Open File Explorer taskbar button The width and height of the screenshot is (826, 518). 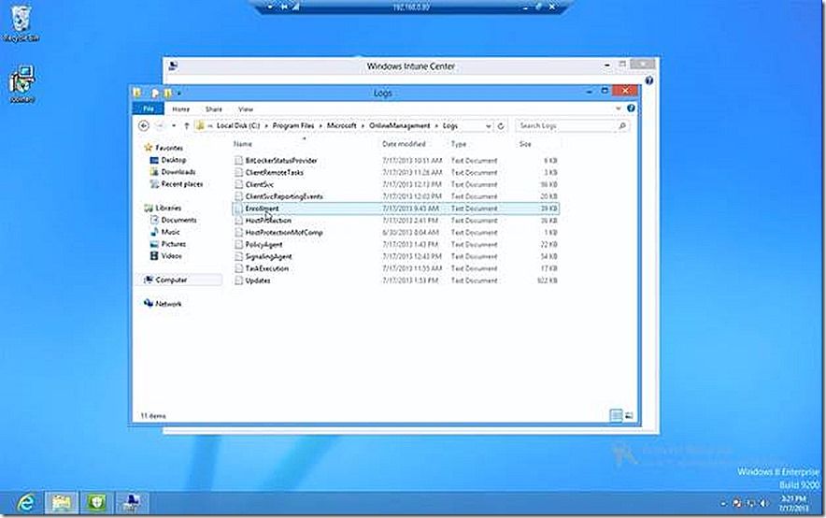point(61,503)
